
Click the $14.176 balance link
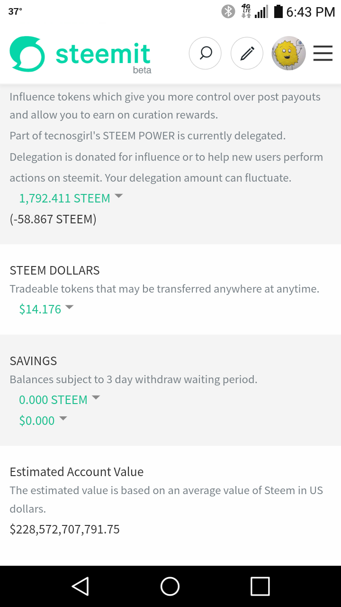click(x=40, y=309)
